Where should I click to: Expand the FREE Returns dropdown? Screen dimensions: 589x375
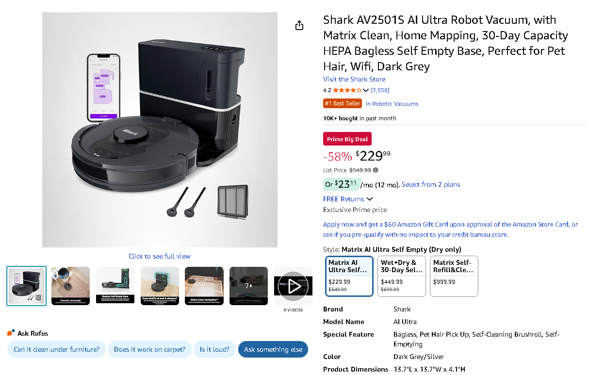coord(370,199)
